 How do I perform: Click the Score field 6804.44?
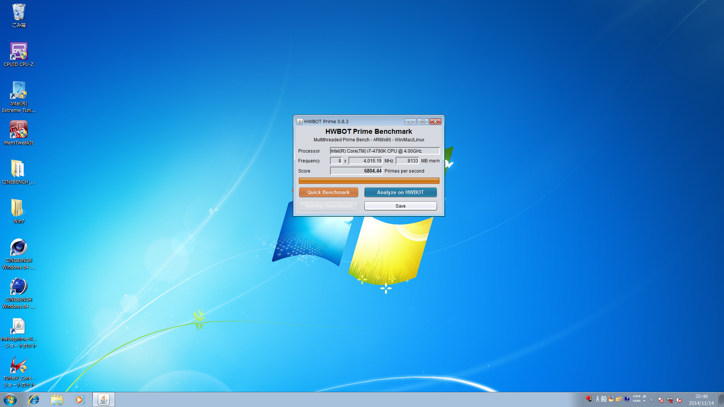tap(356, 171)
